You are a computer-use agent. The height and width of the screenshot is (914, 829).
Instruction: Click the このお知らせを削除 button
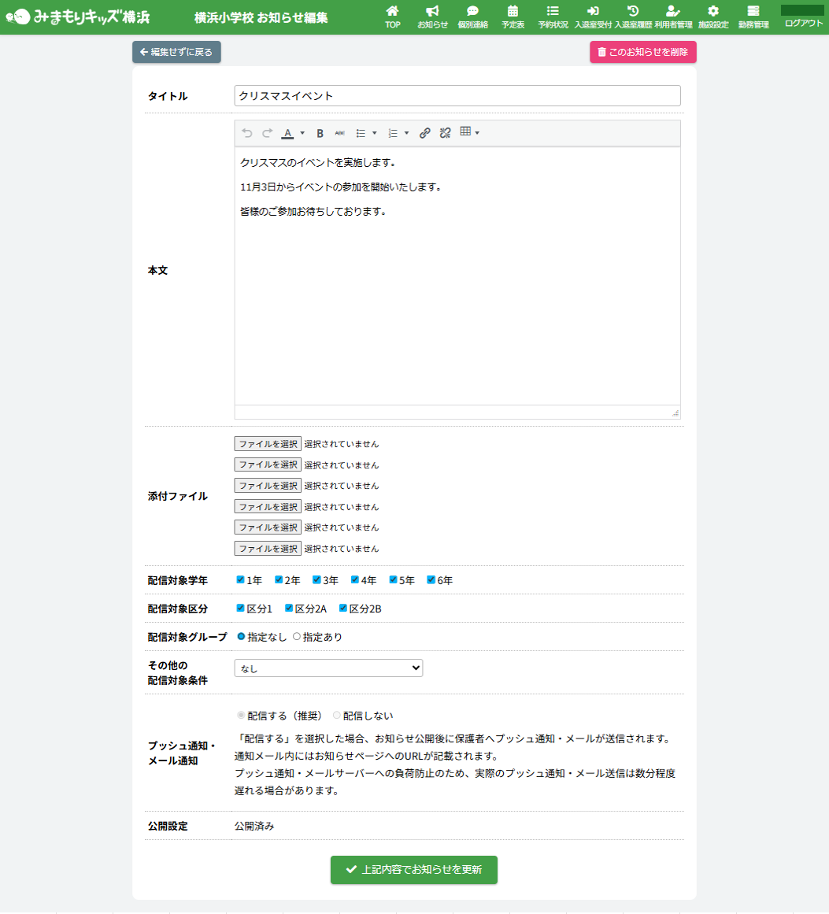tap(643, 52)
